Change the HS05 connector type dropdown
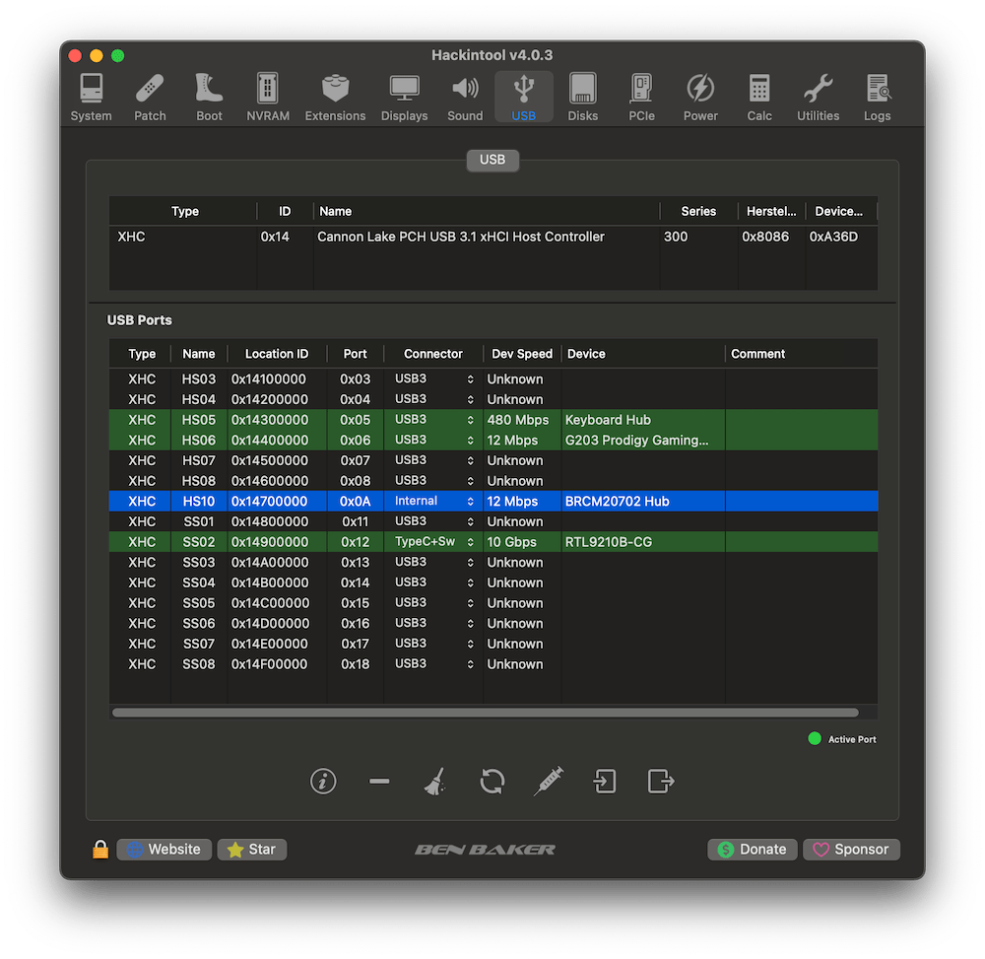This screenshot has height=959, width=985. [433, 420]
